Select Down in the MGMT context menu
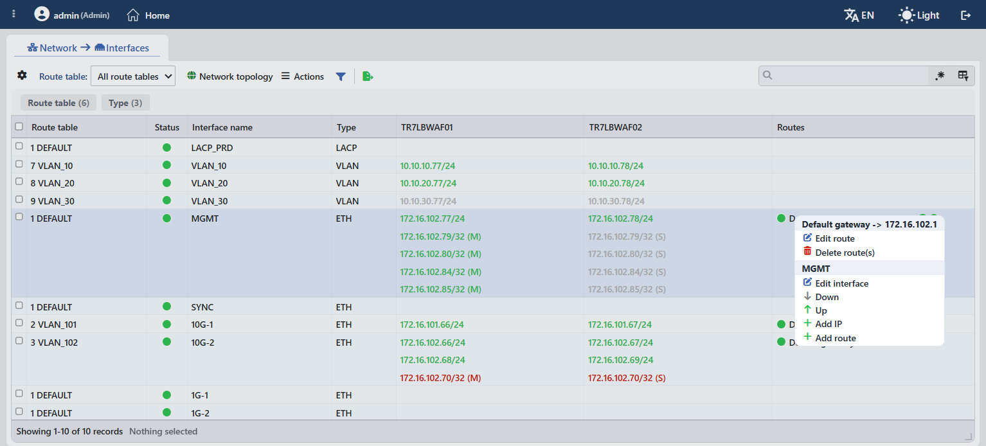 click(x=869, y=297)
